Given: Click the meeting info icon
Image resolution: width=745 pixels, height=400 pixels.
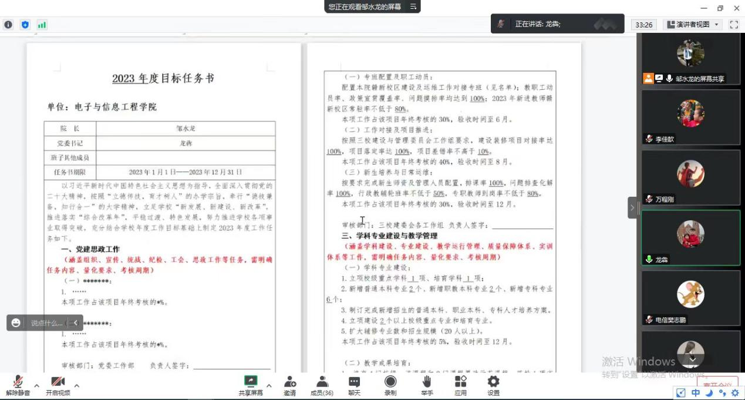Looking at the screenshot, I should pyautogui.click(x=8, y=25).
